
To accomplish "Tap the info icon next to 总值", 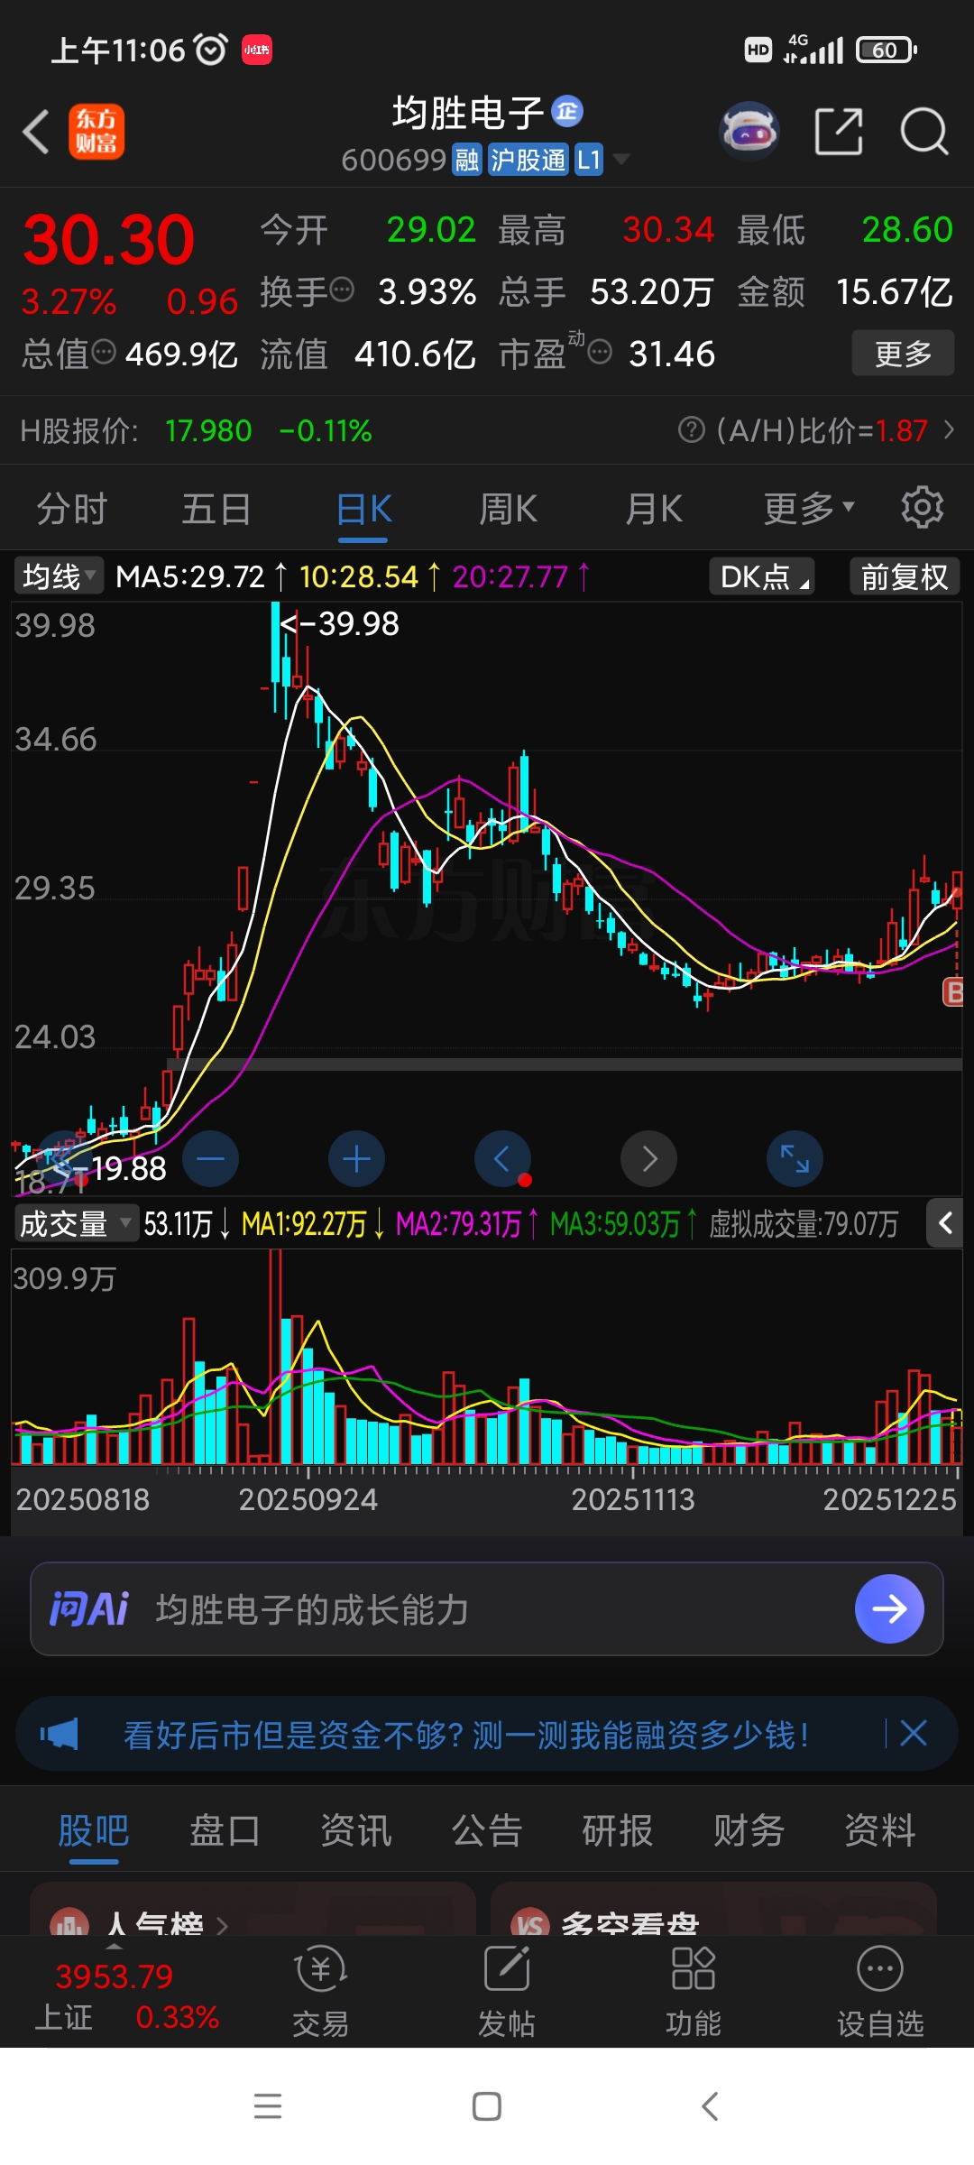I will click(x=104, y=352).
